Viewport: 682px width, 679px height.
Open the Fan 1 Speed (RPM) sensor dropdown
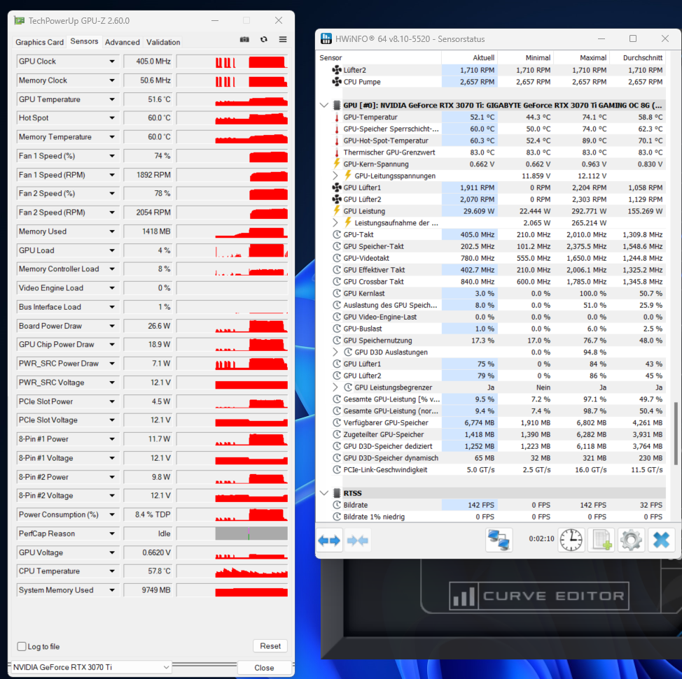pyautogui.click(x=112, y=175)
